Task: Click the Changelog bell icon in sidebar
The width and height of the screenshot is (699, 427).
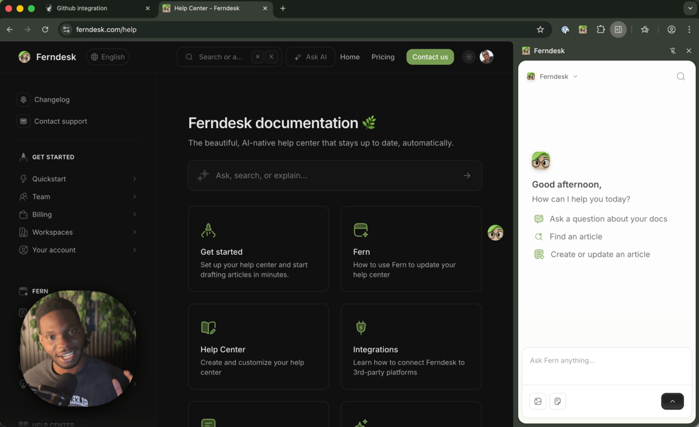Action: [x=23, y=99]
